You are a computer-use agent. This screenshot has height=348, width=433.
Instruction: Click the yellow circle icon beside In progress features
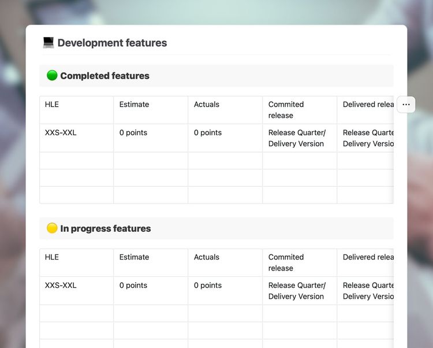(52, 228)
